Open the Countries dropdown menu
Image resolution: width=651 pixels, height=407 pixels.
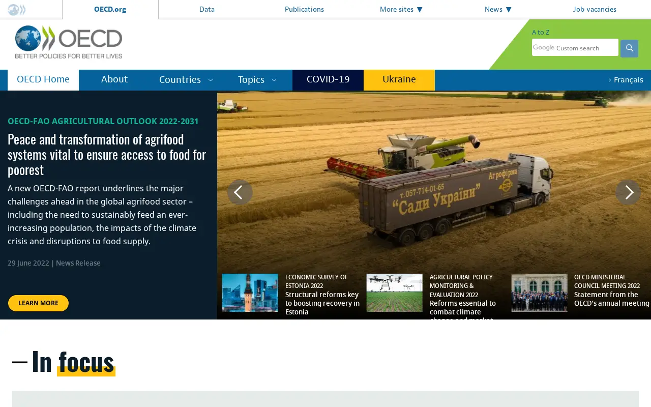186,80
